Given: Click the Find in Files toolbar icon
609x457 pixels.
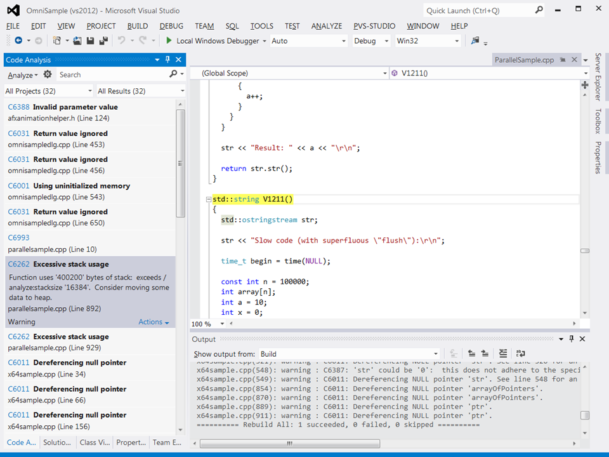Looking at the screenshot, I should click(475, 41).
